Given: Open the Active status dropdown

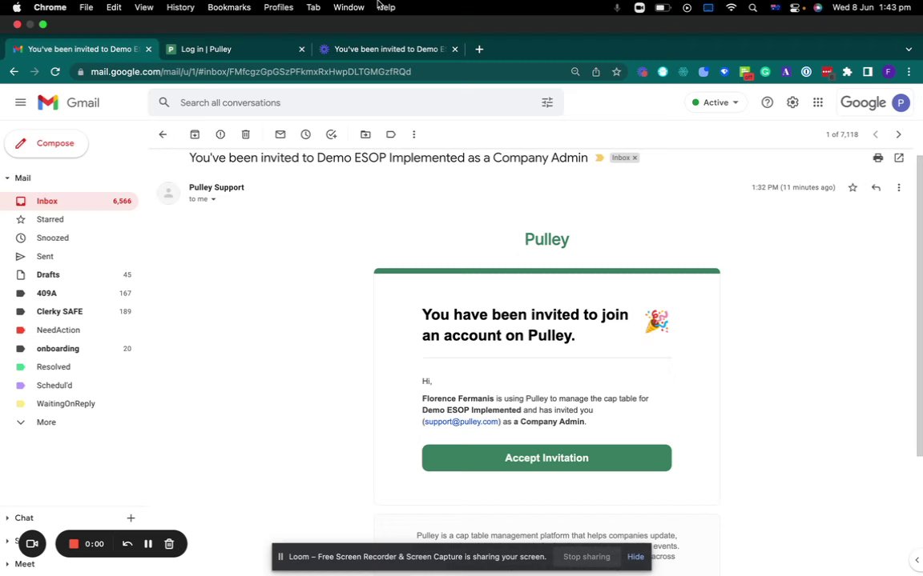Looking at the screenshot, I should 715,102.
